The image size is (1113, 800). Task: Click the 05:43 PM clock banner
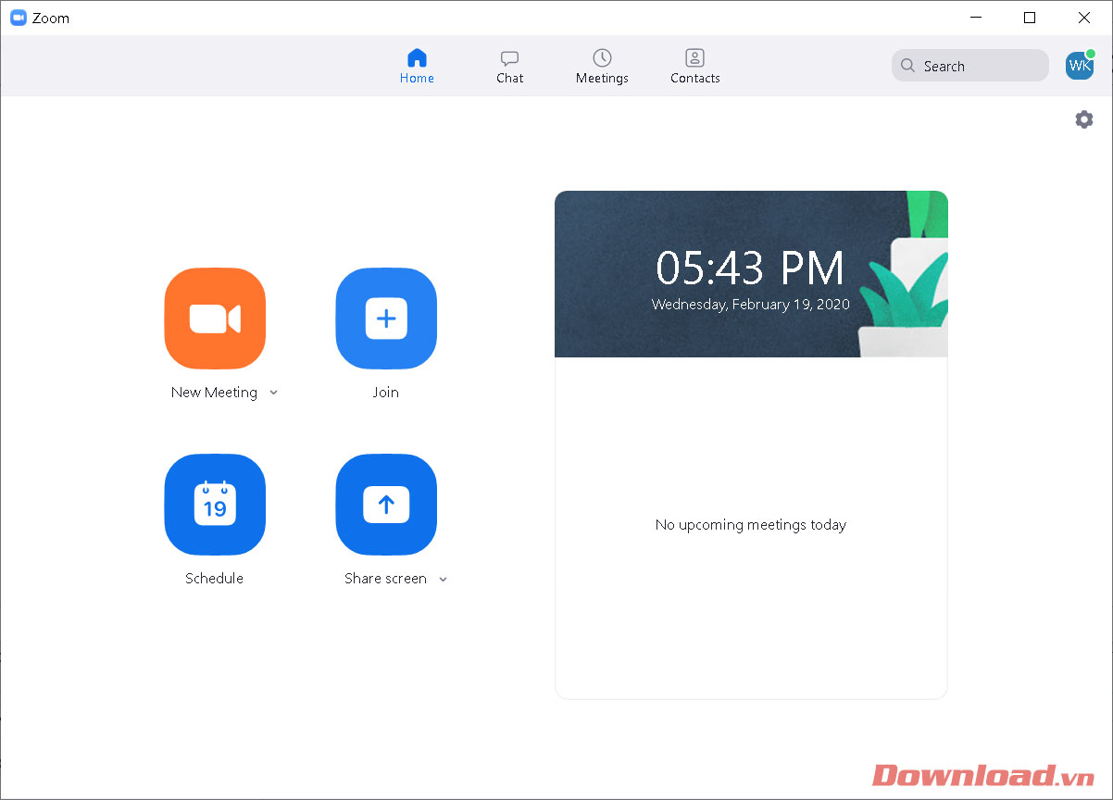pyautogui.click(x=751, y=274)
